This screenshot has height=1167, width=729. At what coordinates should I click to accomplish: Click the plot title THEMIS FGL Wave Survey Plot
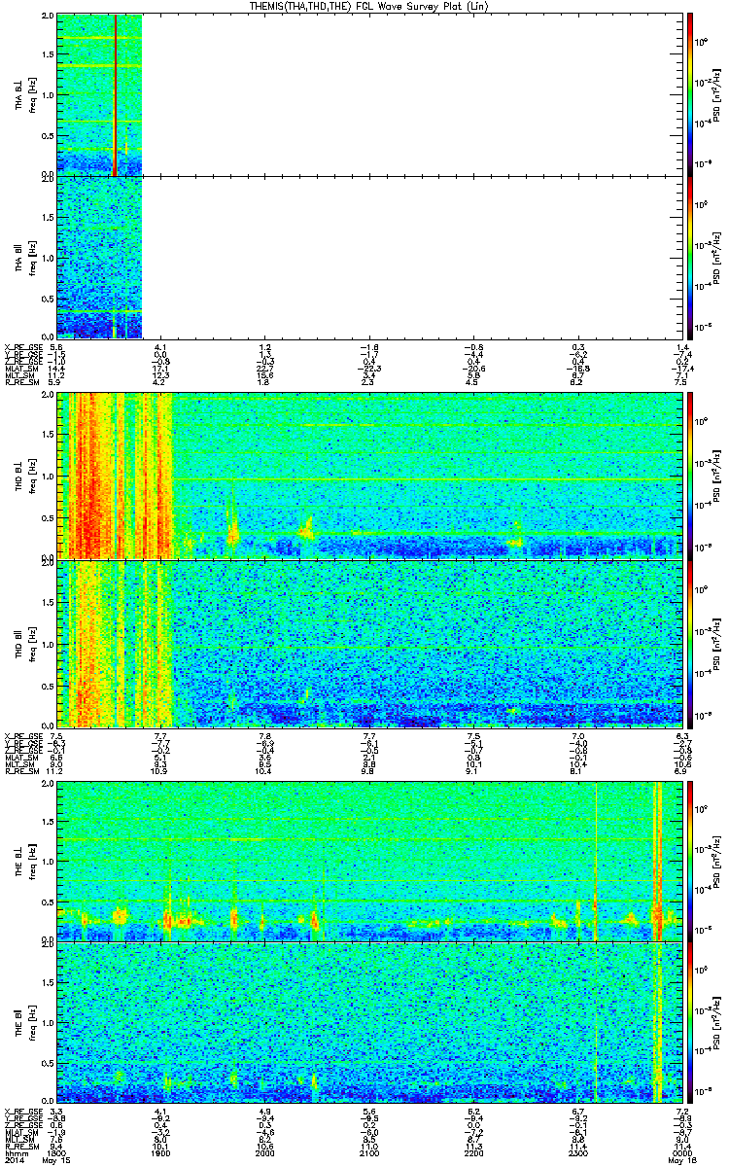(365, 7)
